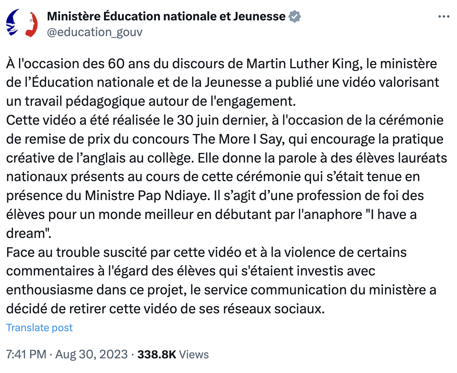The height and width of the screenshot is (373, 457).
Task: Click the Aug 30, 2023 date
Action: pos(92,354)
